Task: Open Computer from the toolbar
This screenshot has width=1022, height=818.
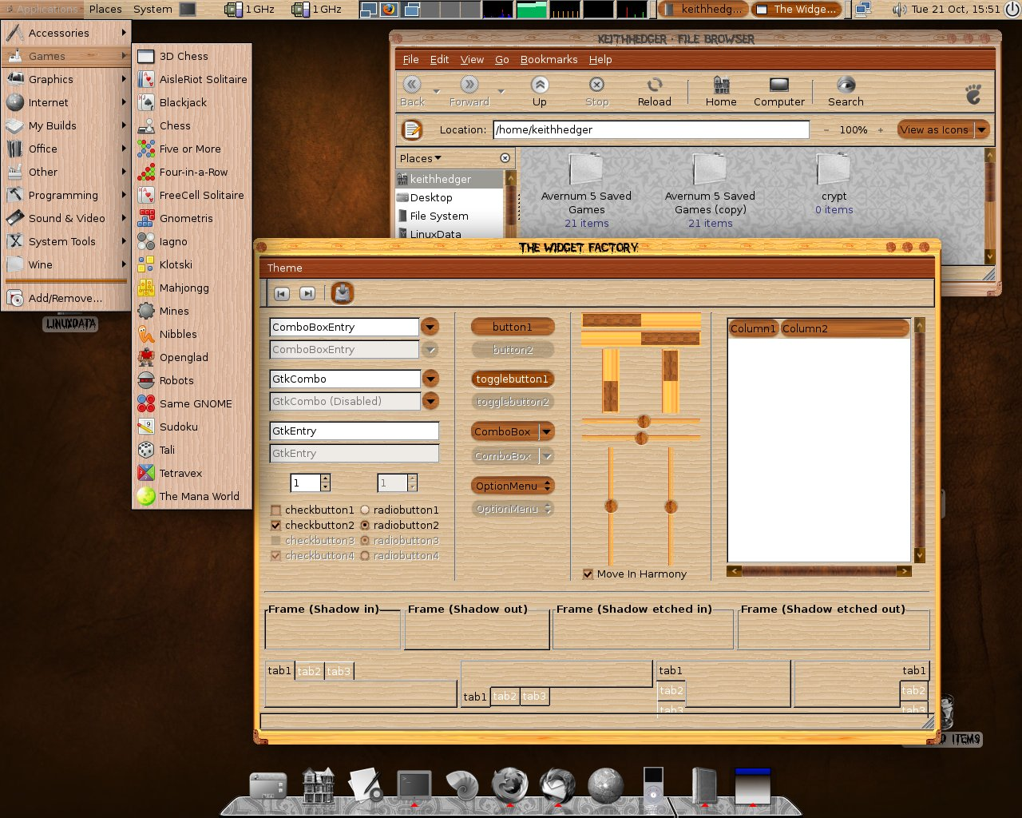Action: click(779, 85)
